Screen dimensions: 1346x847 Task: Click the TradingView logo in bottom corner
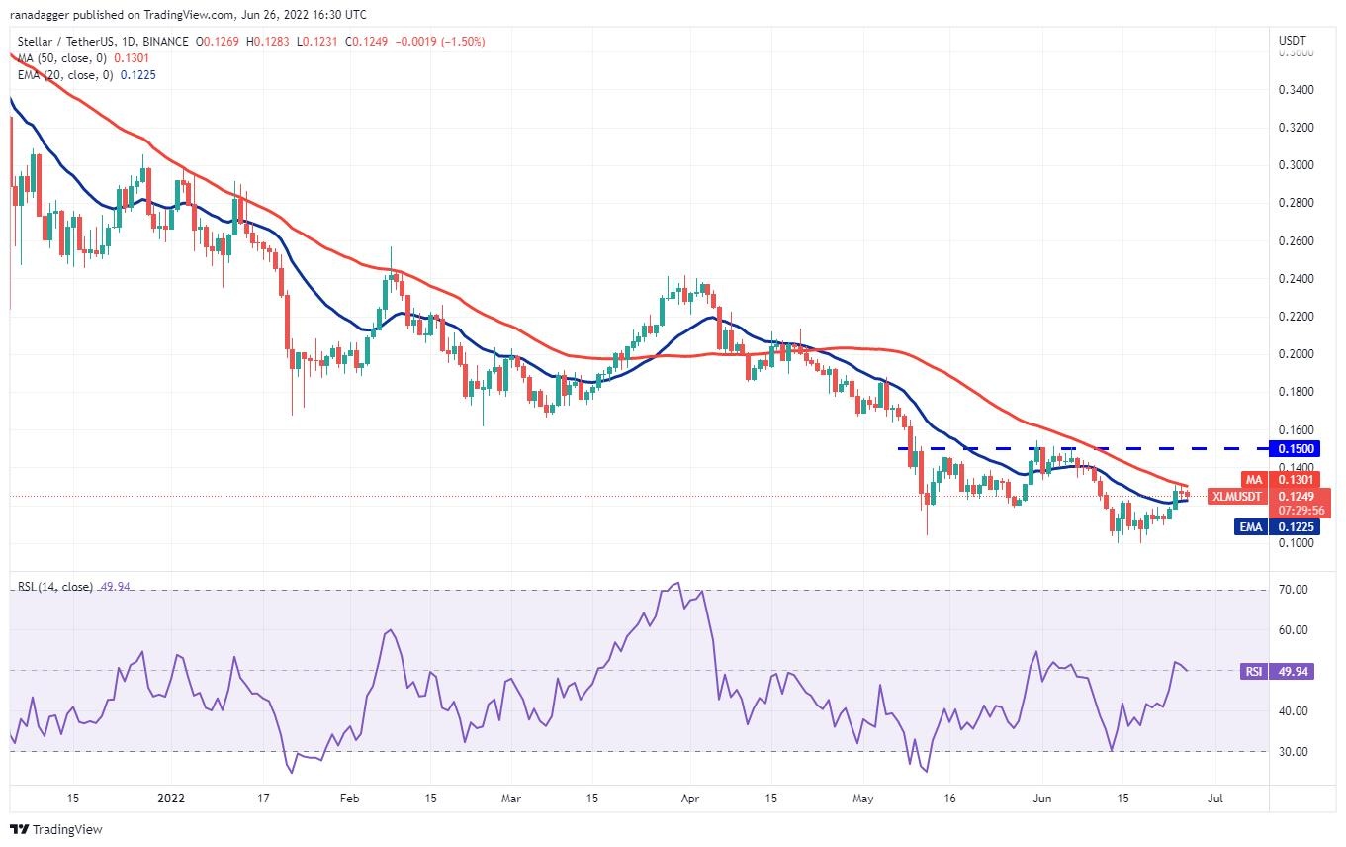[x=56, y=829]
